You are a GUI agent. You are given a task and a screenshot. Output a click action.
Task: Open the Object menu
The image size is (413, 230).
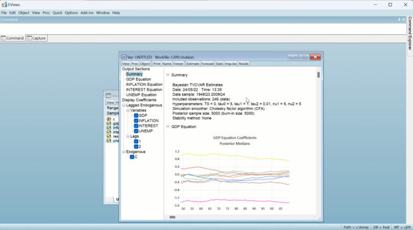(x=24, y=13)
